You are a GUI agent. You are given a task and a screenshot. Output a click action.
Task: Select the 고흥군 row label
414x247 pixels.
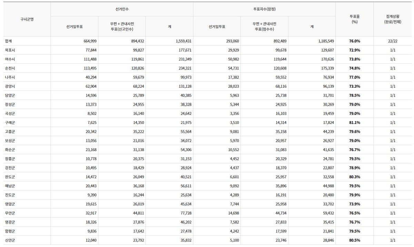click(10, 132)
